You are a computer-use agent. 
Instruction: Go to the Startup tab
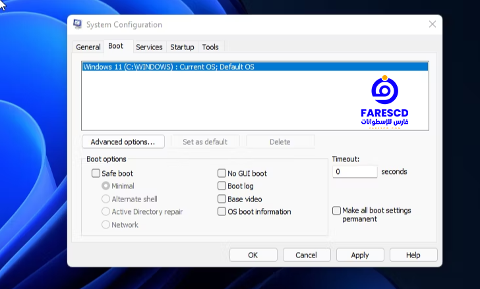tap(182, 47)
